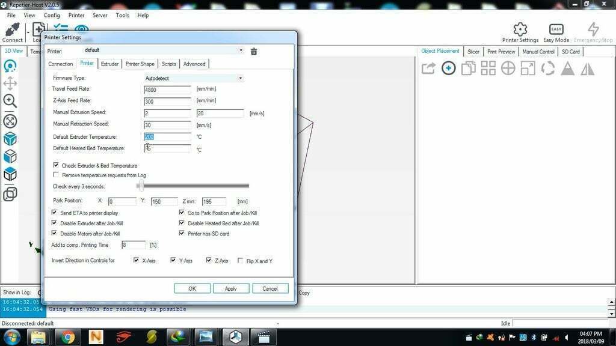Screen dimensions: 616x346
Task: Click the Mirror Object icon
Action: 587,68
